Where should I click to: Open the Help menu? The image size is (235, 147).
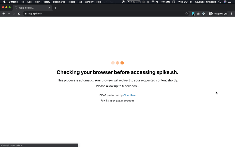click(x=99, y=2)
